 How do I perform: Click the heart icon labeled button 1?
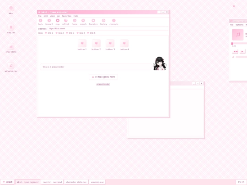pos(82,43)
